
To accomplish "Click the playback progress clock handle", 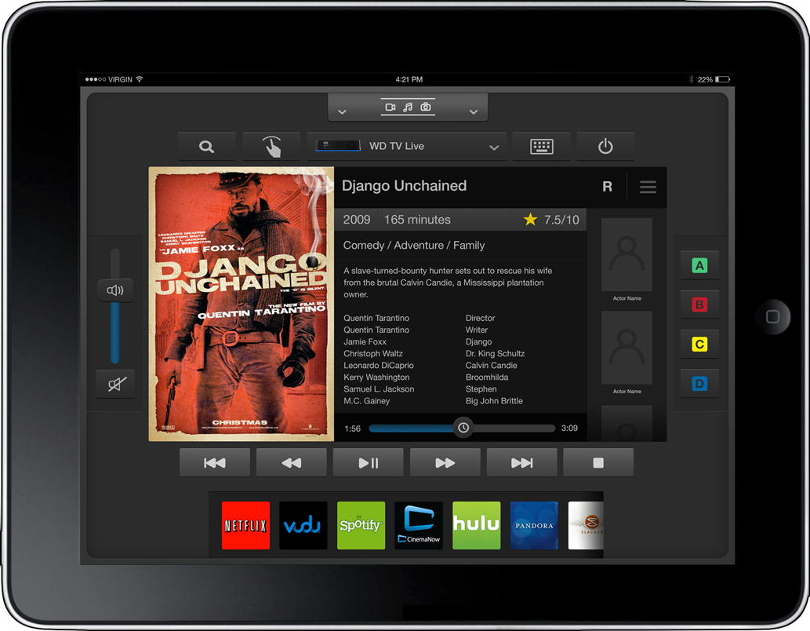I will (x=463, y=428).
